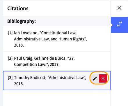Close the Citations panel
Screen dimensions: 128x106
[x=119, y=8]
